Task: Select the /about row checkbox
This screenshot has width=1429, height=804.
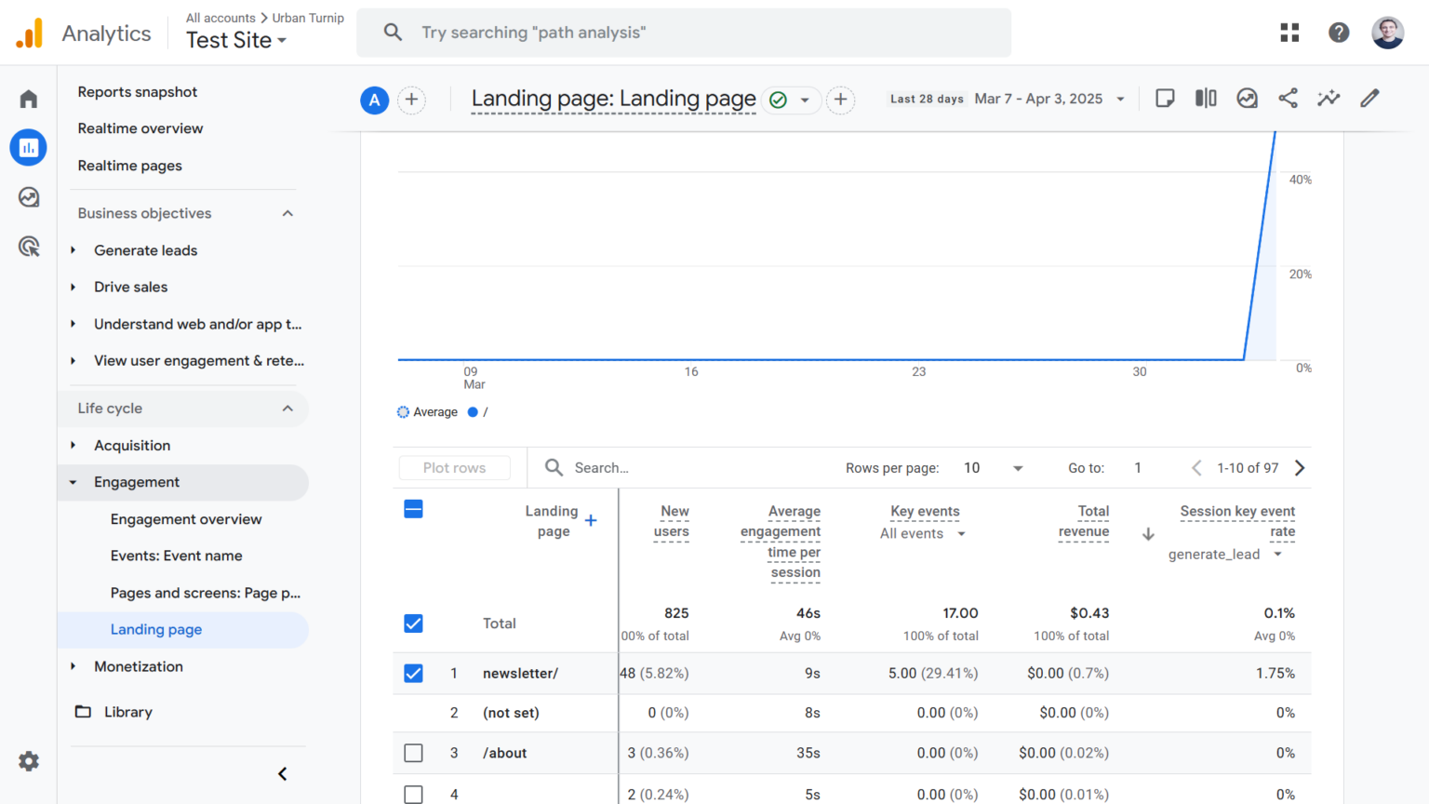Action: click(413, 753)
